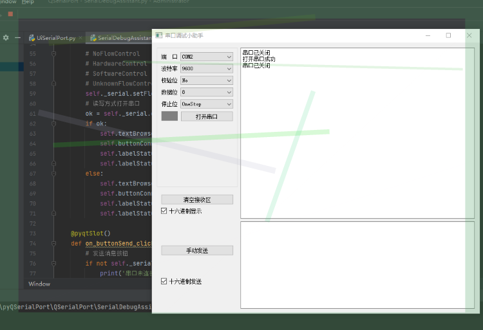
Task: Open the settings gear in PyCharm panel
Action: (x=6, y=38)
